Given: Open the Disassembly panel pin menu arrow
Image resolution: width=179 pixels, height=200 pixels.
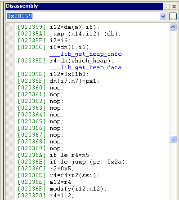Looking at the screenshot, I should (x=166, y=7).
